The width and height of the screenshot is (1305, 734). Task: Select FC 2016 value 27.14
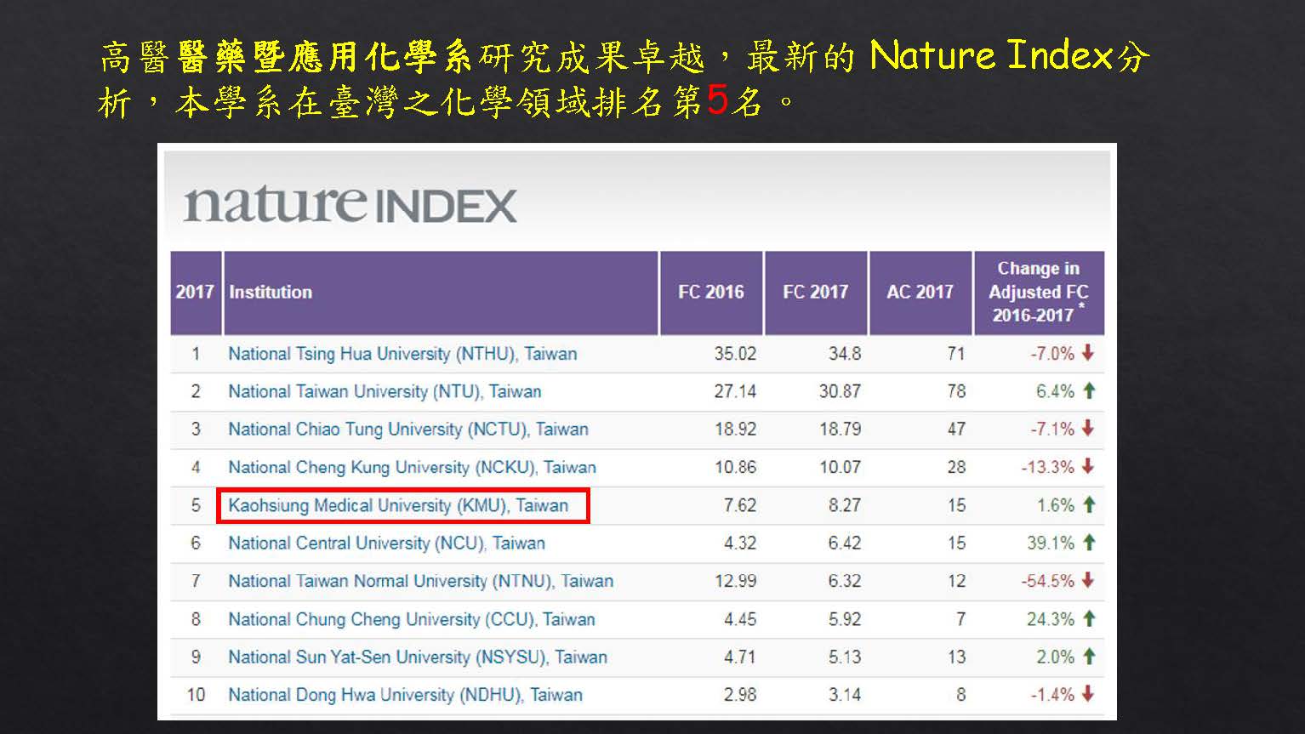735,391
